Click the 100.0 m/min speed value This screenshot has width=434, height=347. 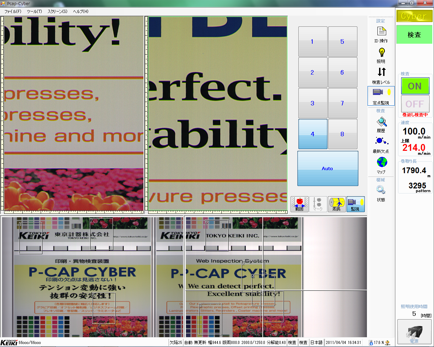[x=414, y=131]
